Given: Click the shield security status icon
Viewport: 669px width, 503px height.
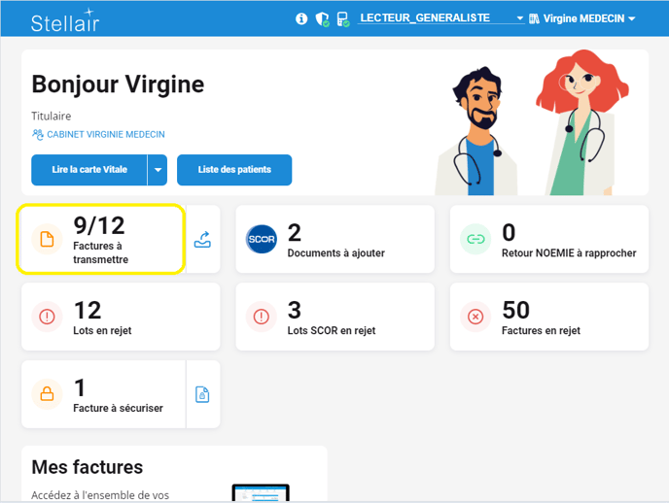Looking at the screenshot, I should tap(322, 18).
